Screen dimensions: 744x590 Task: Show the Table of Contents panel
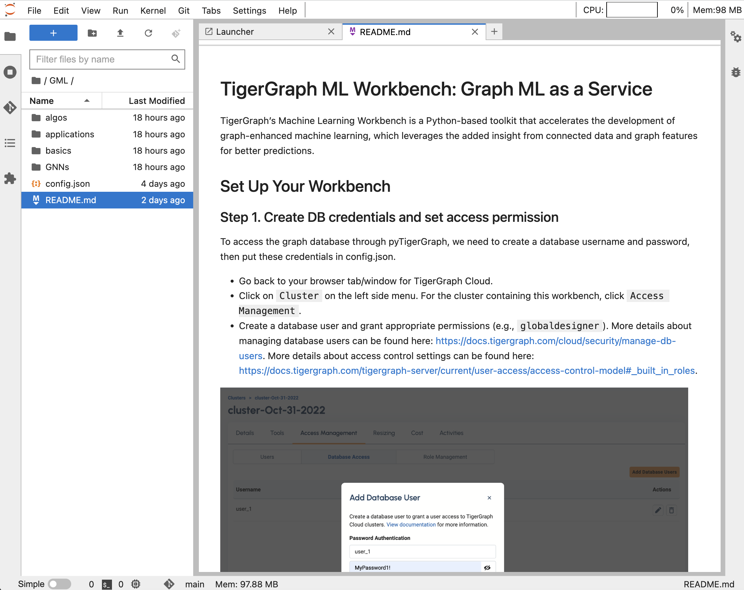click(10, 143)
